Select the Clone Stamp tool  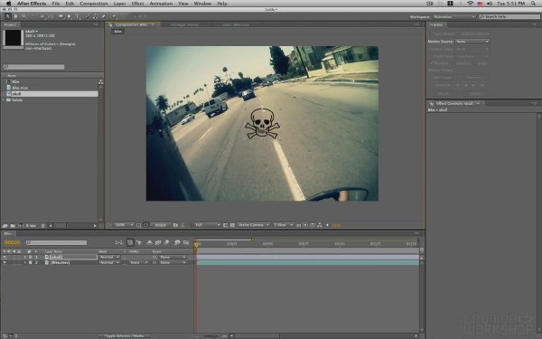pyautogui.click(x=95, y=16)
